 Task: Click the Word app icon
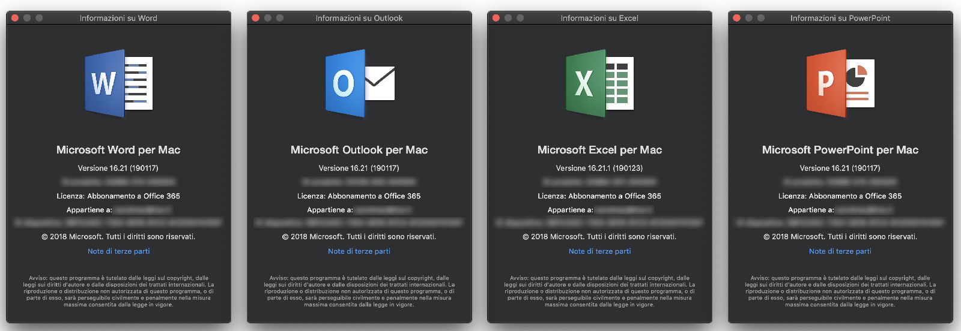click(x=118, y=83)
